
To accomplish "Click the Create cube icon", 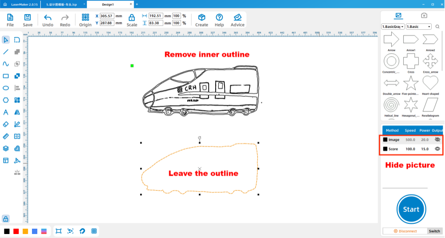I will [x=201, y=20].
